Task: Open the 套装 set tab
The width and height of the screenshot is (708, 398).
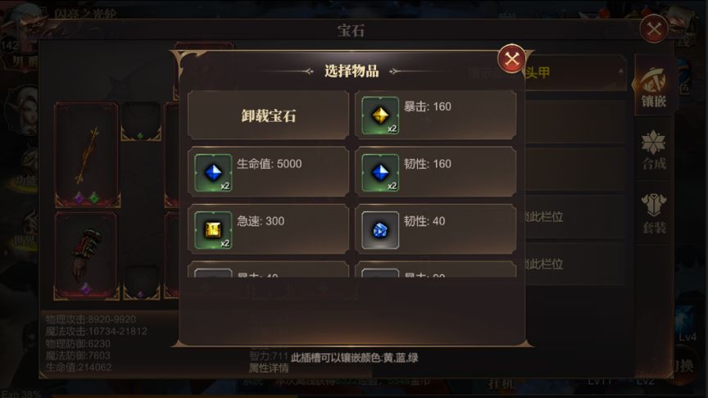Action: point(653,215)
